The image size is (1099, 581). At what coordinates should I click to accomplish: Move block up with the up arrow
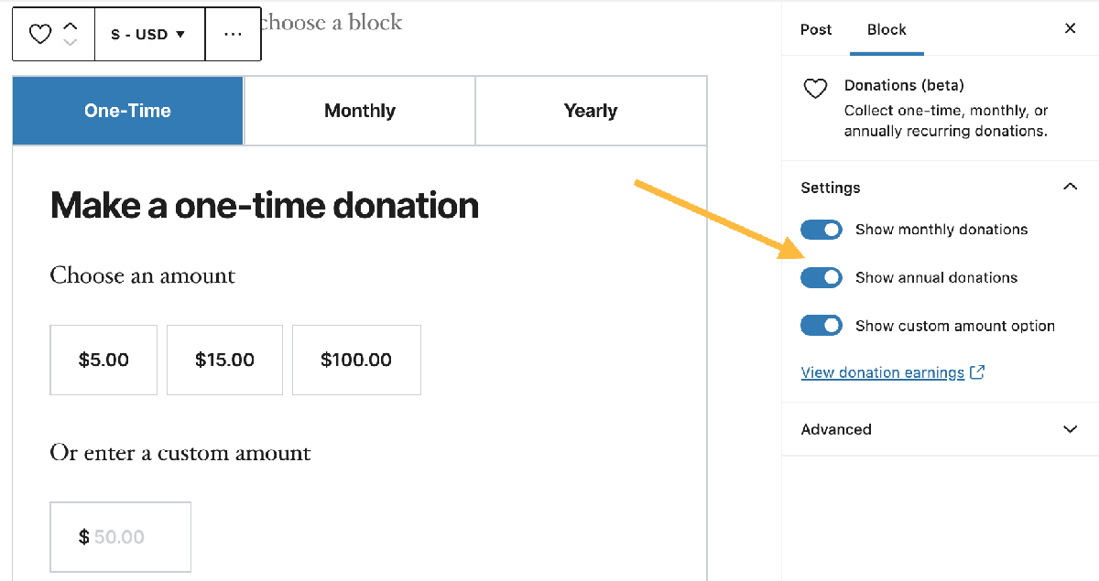point(71,27)
